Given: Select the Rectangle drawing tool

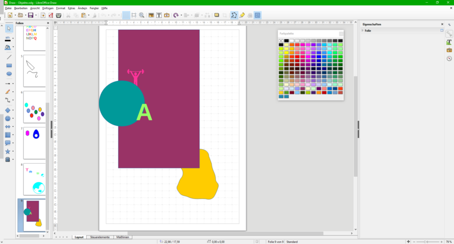Looking at the screenshot, I should click(9, 65).
